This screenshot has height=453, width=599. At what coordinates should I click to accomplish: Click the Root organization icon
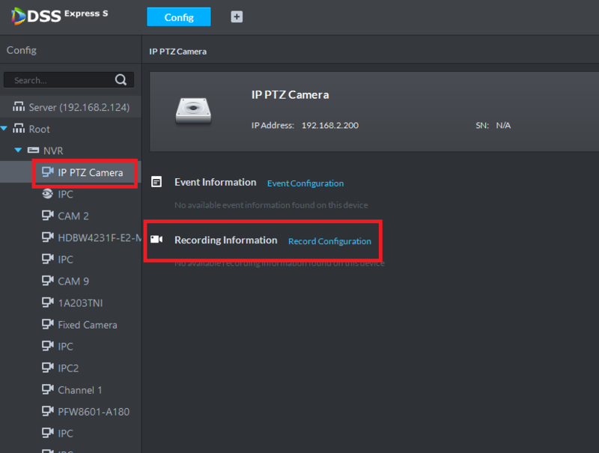pyautogui.click(x=18, y=128)
